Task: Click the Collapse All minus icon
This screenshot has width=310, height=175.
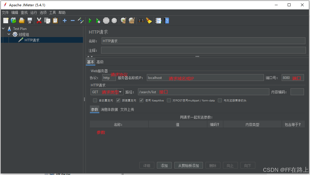Action: tap(72, 21)
